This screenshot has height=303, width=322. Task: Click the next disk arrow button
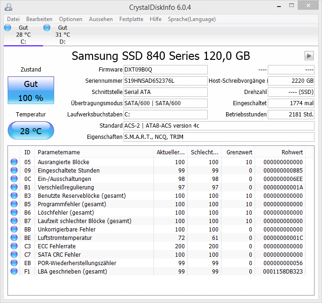pos(309,56)
